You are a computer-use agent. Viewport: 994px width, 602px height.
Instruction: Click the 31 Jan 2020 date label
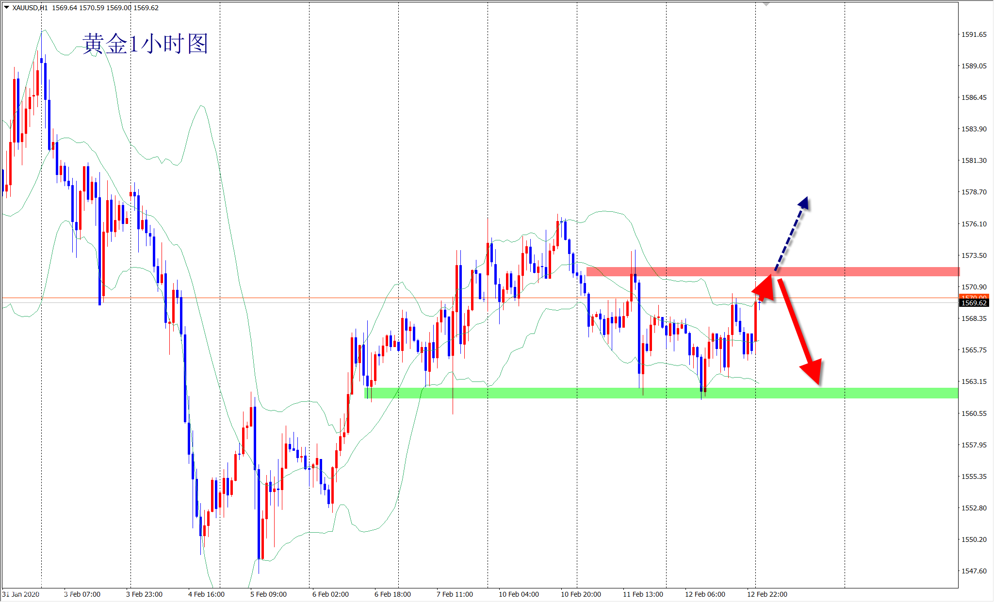click(x=21, y=594)
